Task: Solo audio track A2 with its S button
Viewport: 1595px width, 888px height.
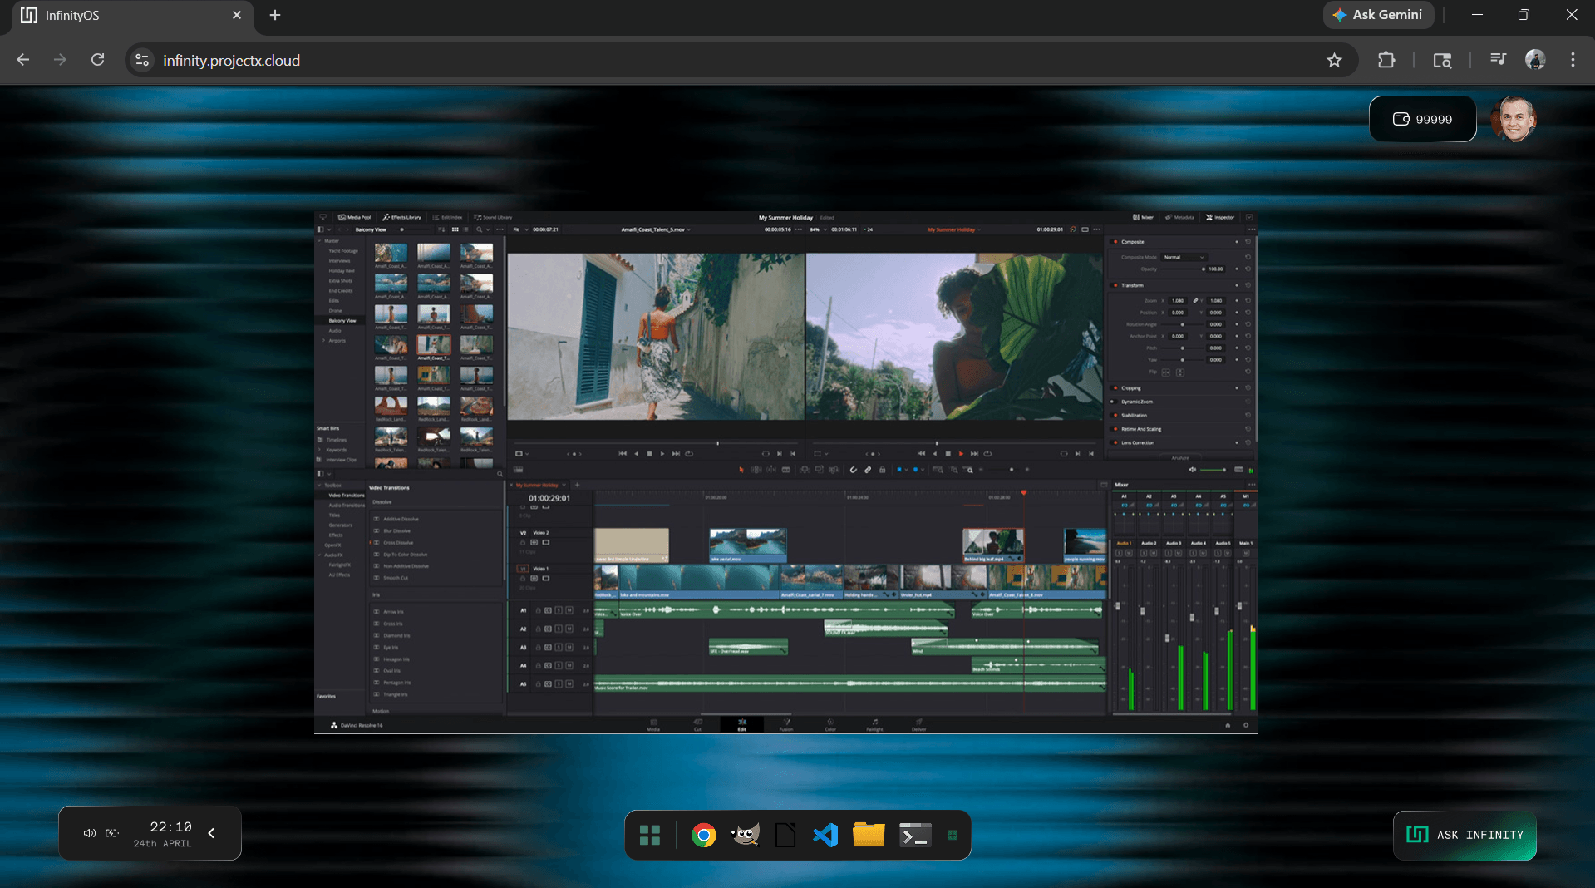Action: [559, 629]
